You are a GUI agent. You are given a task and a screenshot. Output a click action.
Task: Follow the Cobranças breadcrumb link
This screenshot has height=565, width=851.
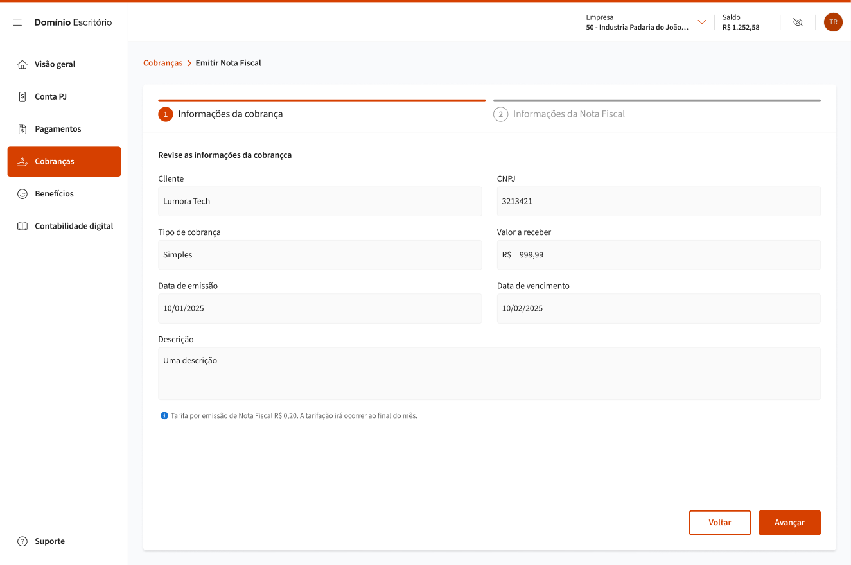(162, 63)
